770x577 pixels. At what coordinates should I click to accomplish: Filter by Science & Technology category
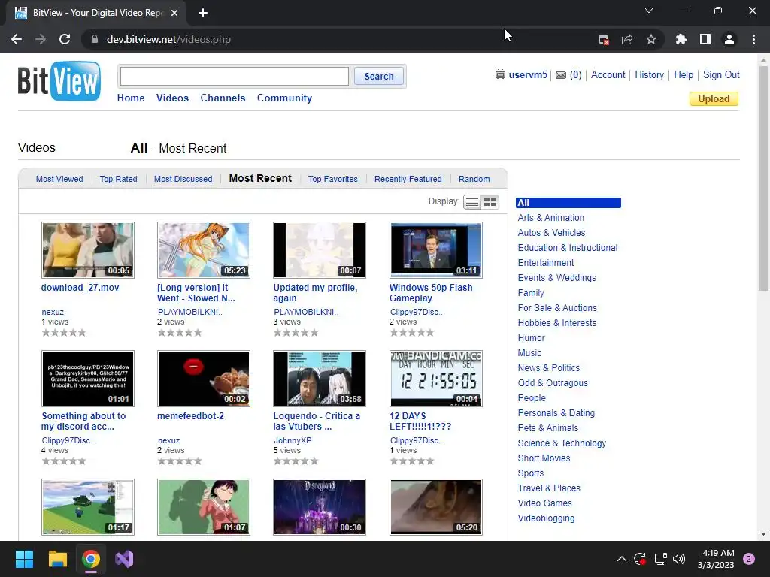tap(562, 443)
